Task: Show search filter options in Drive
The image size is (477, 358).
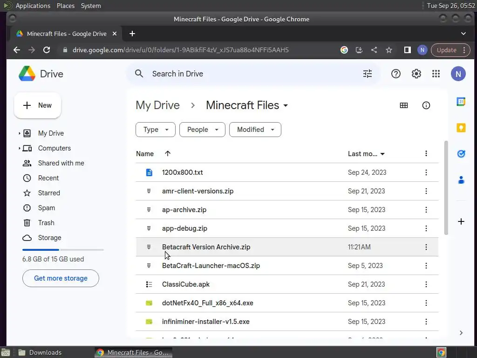Action: [x=368, y=74]
